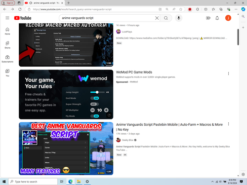Start voice search with the microphone

179,18
